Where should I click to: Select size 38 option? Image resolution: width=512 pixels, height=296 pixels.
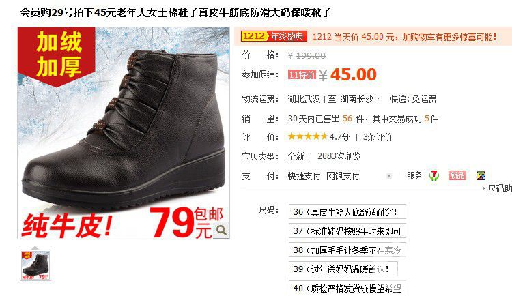347,250
